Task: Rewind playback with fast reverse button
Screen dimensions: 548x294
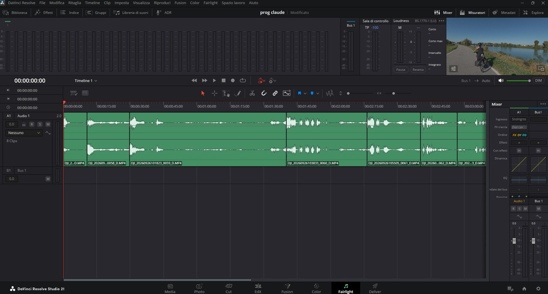Action: pyautogui.click(x=194, y=81)
